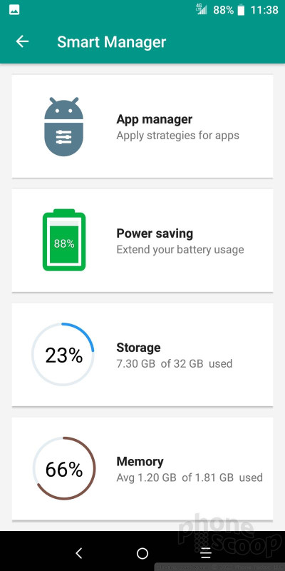This screenshot has width=285, height=571.
Task: Tap the picture notification icon in status bar
Action: [x=14, y=10]
